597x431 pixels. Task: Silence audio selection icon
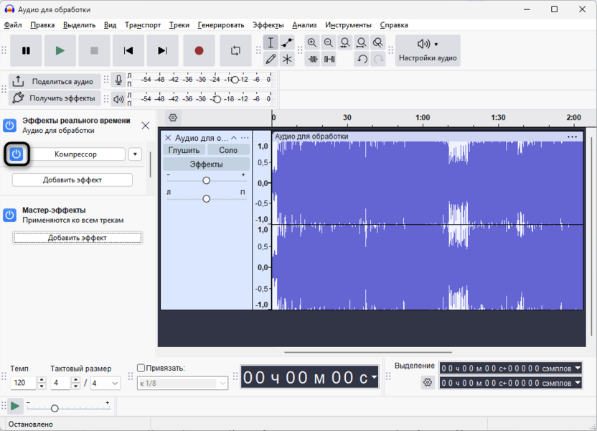pos(329,59)
